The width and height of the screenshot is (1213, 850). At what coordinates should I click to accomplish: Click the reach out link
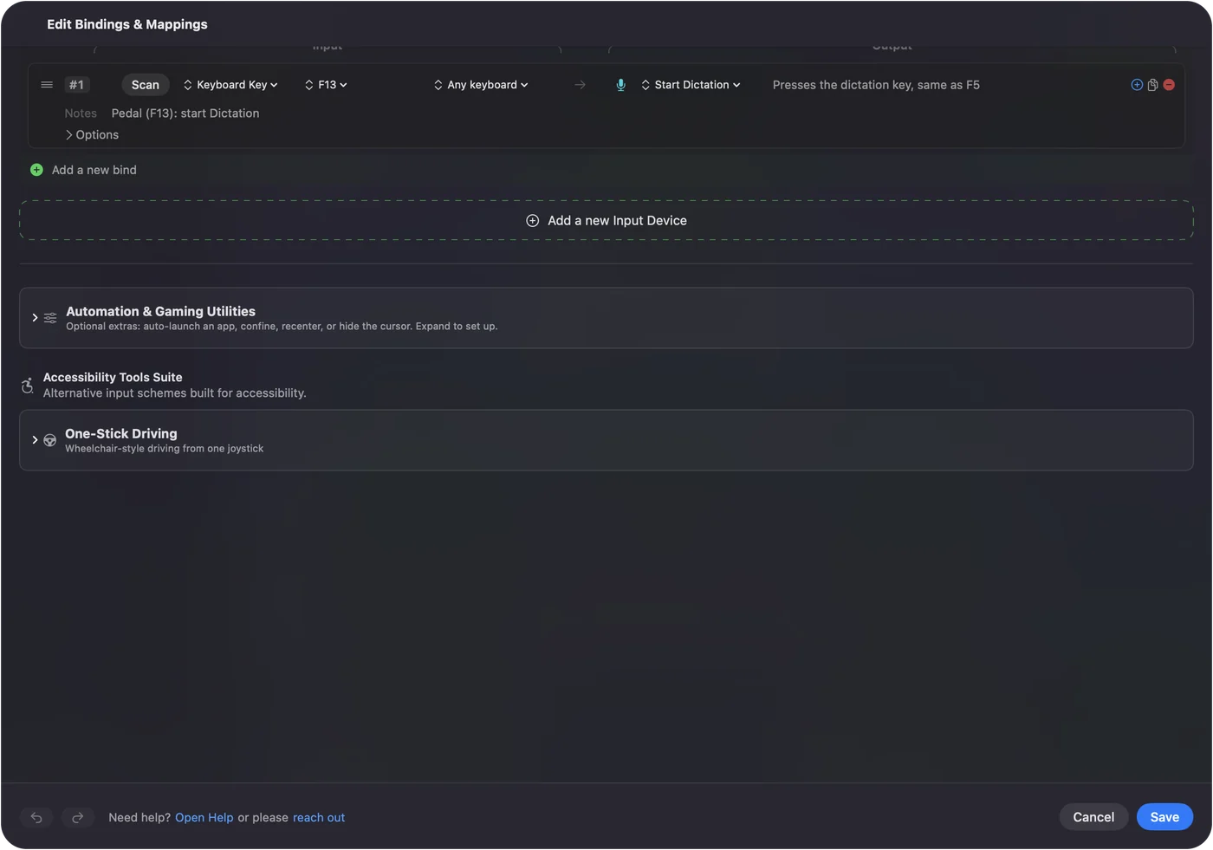pos(319,818)
